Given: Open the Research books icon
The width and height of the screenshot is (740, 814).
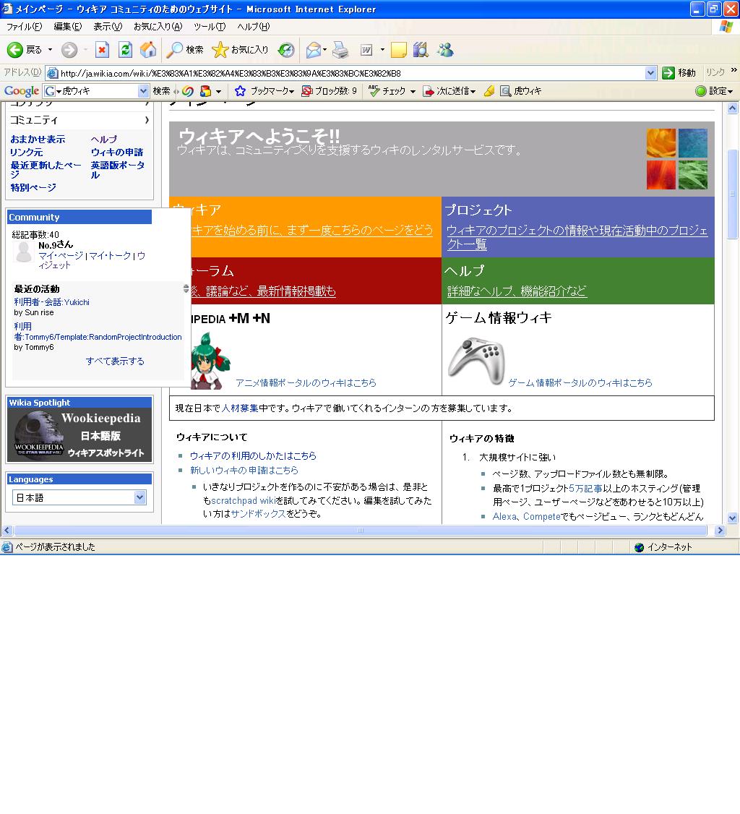Looking at the screenshot, I should (x=421, y=50).
